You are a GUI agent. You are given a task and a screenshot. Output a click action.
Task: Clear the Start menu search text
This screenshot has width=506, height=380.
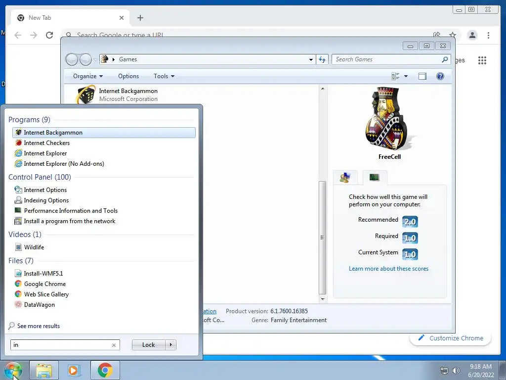click(x=114, y=345)
